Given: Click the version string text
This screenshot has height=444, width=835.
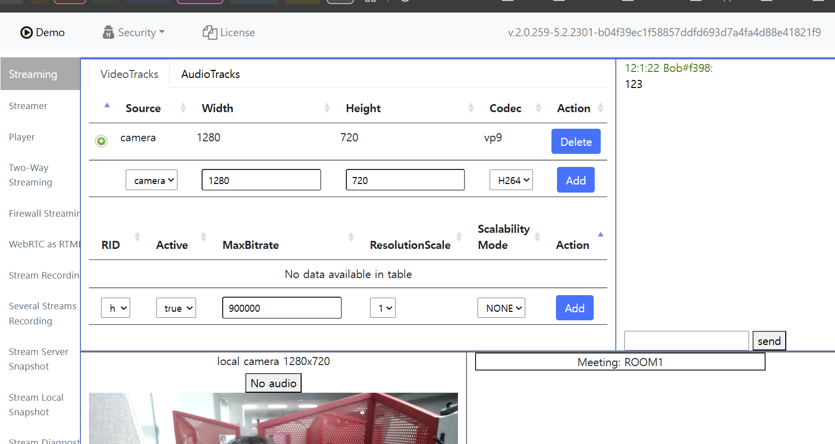Looking at the screenshot, I should [664, 32].
